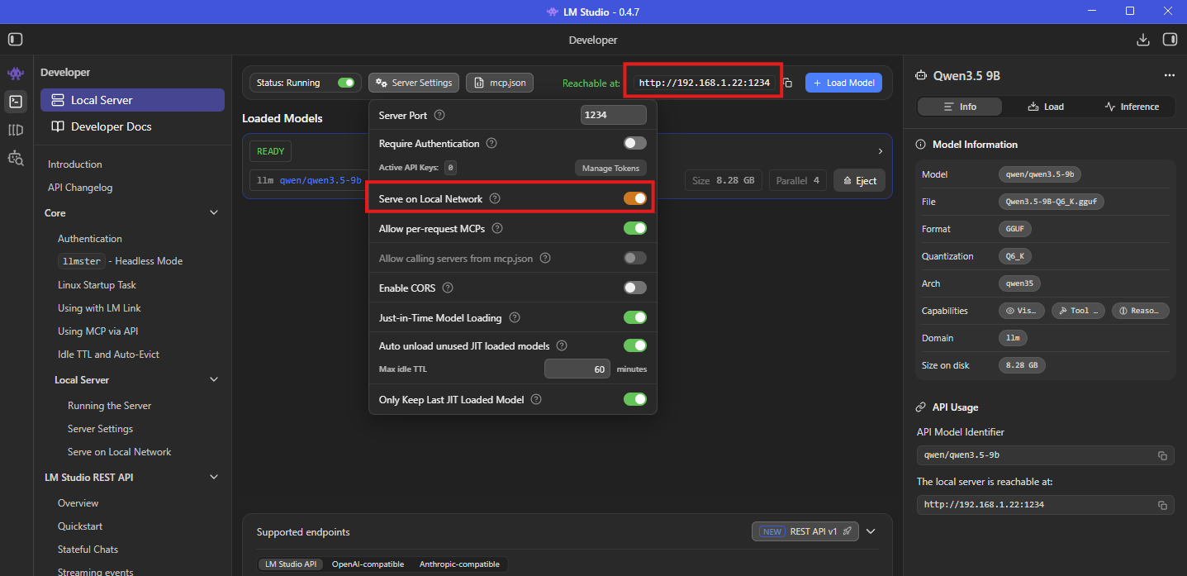Select the LM Studio API endpoints tab
Screen dimensions: 1187x576
click(x=290, y=564)
